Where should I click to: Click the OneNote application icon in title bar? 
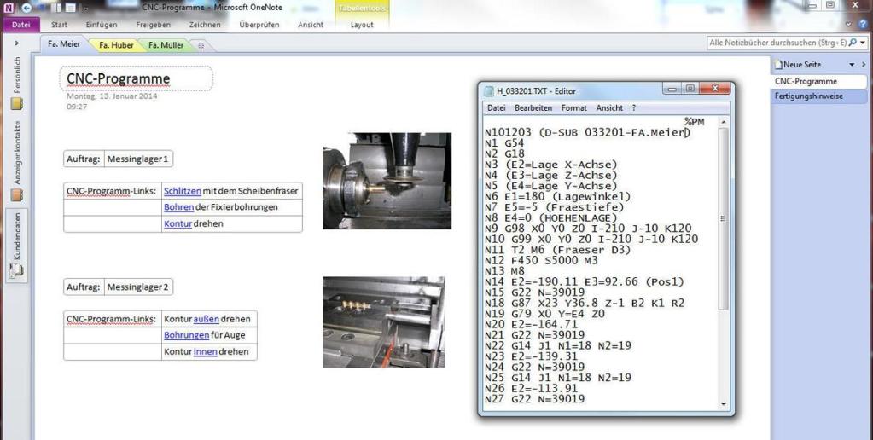click(x=8, y=8)
